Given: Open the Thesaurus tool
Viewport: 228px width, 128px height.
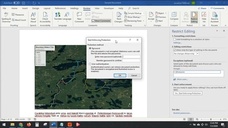Looking at the screenshot, I should point(18,15).
